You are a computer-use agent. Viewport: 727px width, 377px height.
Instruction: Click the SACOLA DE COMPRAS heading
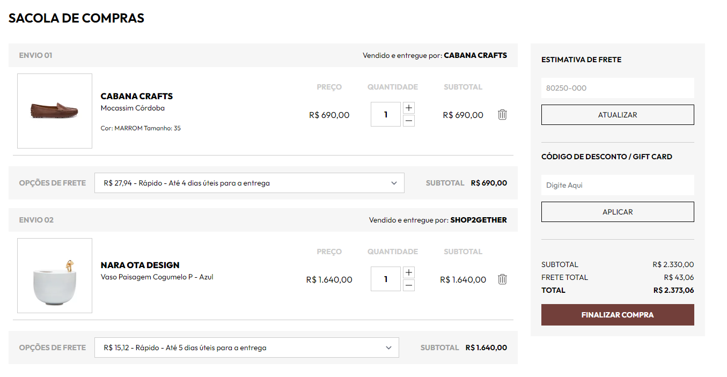coord(76,18)
